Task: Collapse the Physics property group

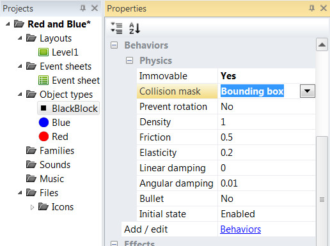Action: (x=129, y=61)
